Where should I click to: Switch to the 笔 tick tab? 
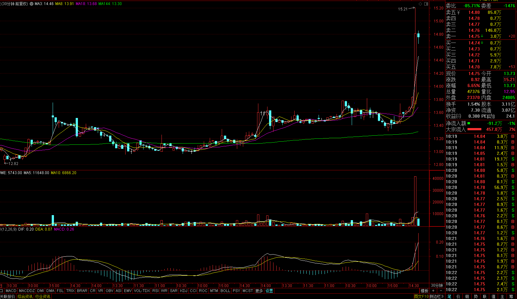click(449, 296)
